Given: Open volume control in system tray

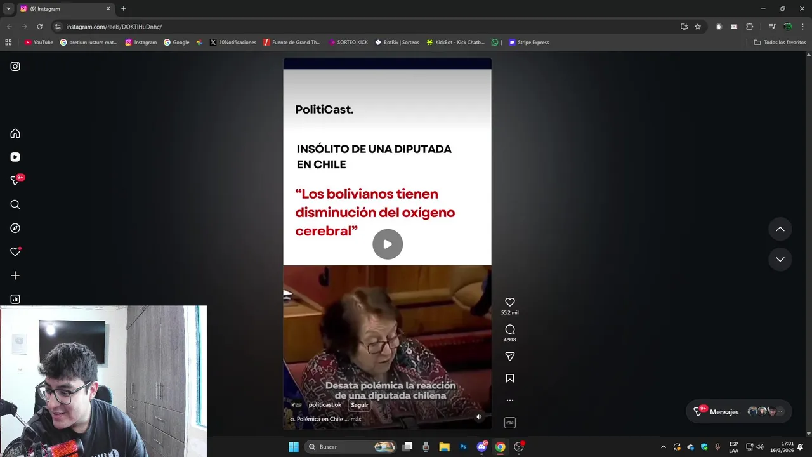Looking at the screenshot, I should click(x=760, y=447).
